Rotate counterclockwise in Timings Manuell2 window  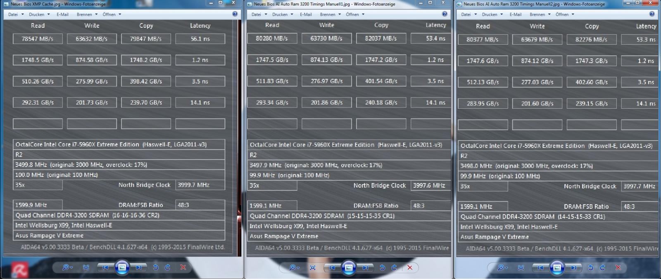click(x=591, y=267)
